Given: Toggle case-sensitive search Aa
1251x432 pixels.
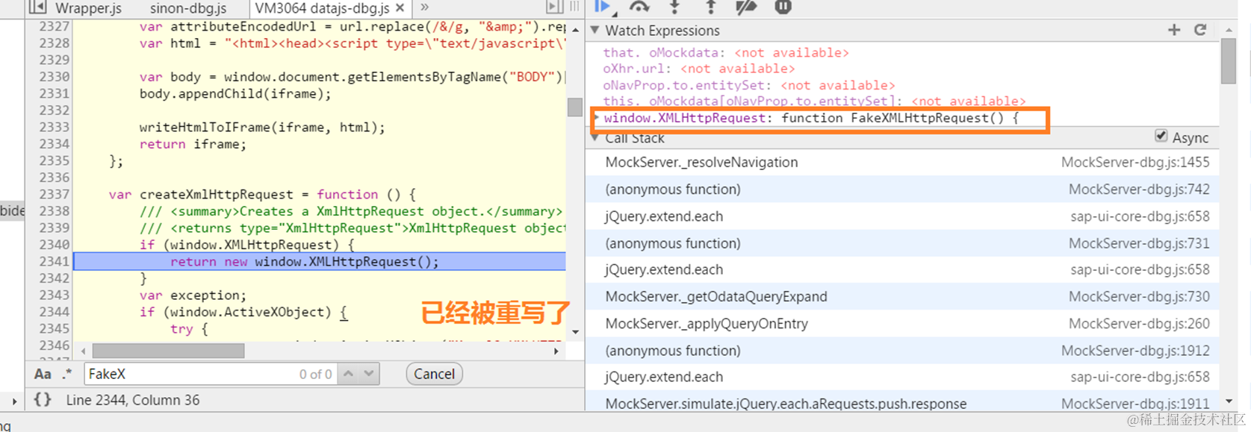Looking at the screenshot, I should (x=43, y=375).
